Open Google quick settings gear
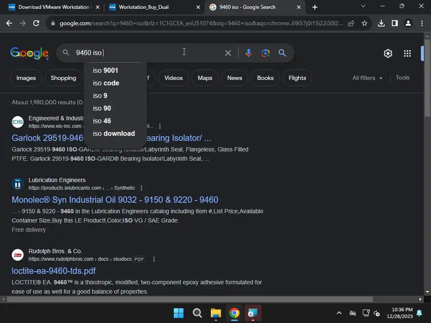The image size is (431, 323). pos(388,53)
